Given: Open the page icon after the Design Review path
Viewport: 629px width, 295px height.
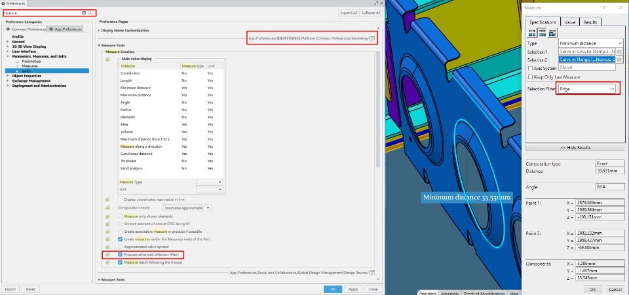Looking at the screenshot, I should tap(372, 273).
